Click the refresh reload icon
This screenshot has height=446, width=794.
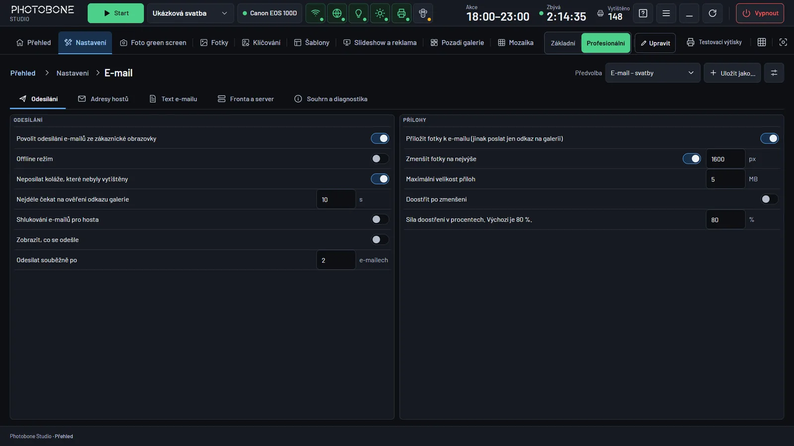[713, 13]
